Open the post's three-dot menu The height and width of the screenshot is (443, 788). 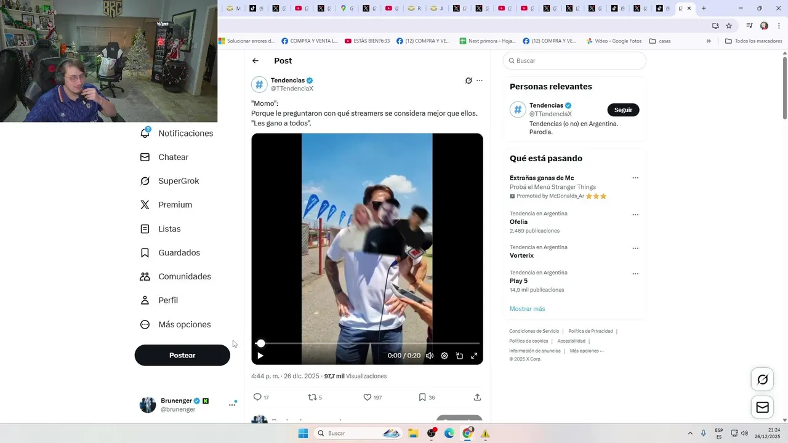(x=480, y=81)
